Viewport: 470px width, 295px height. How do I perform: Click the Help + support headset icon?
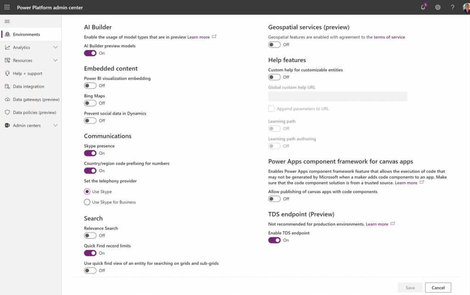pos(7,74)
